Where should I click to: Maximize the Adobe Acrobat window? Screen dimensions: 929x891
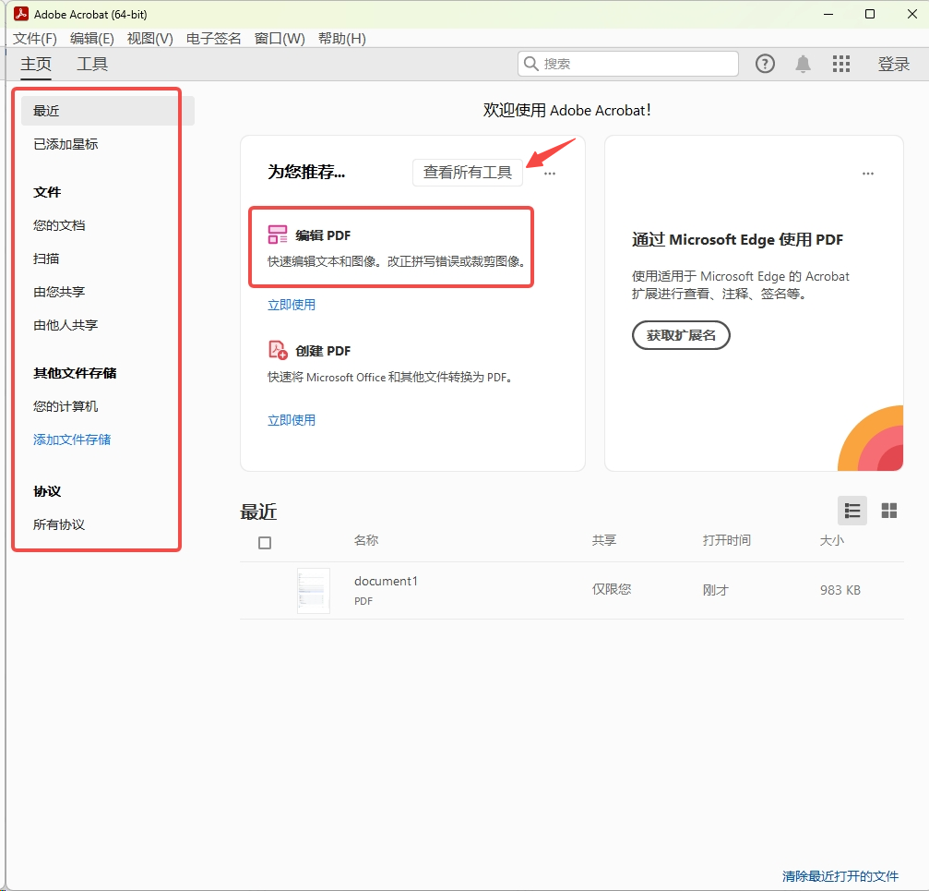click(870, 14)
